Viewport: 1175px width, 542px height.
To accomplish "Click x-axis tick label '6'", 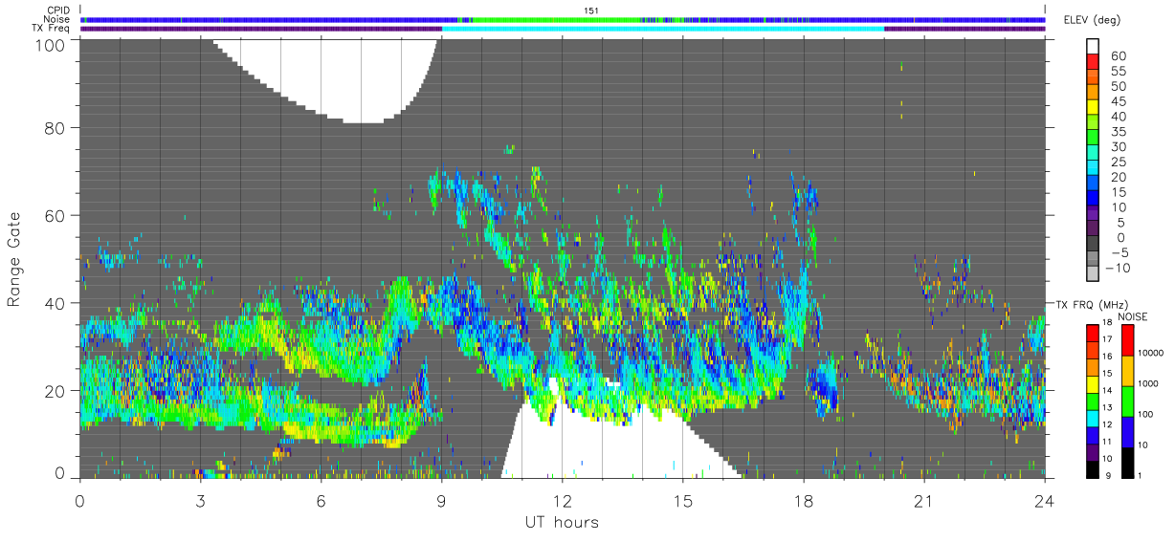I will click(321, 500).
